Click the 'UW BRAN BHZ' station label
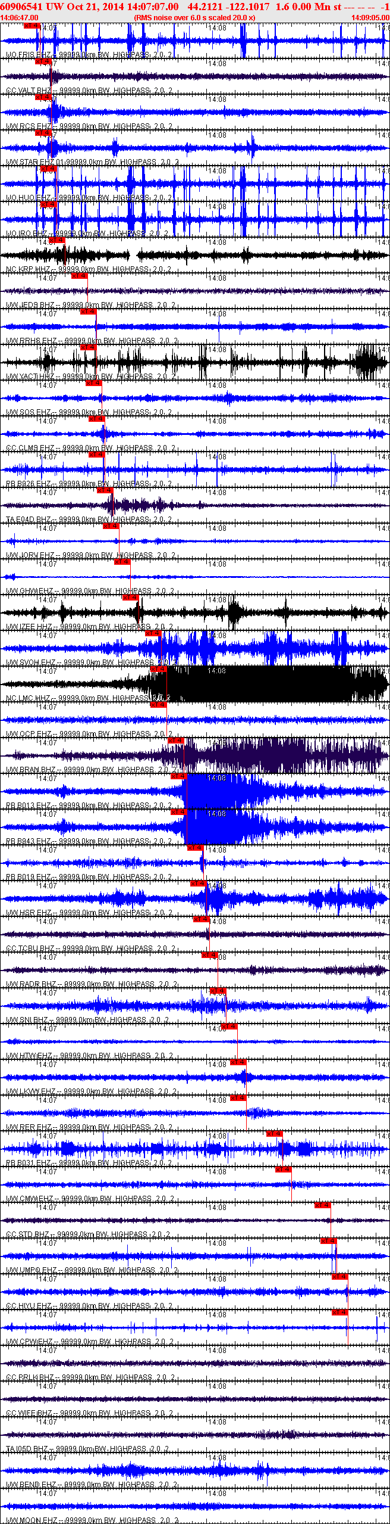The width and height of the screenshot is (390, 1524). click(x=31, y=770)
